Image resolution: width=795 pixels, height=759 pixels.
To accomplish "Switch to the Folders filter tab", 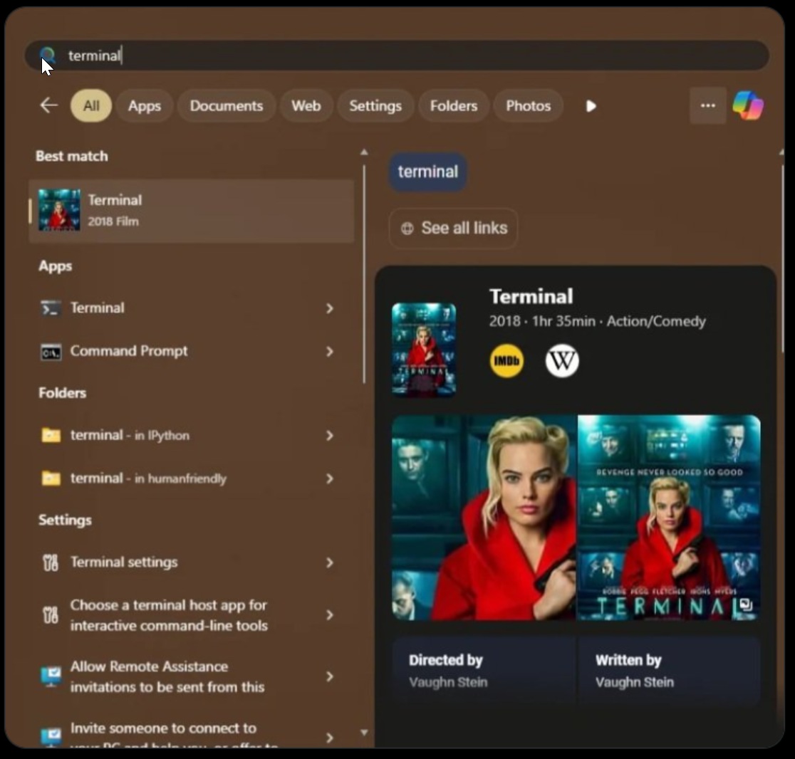I will 454,105.
